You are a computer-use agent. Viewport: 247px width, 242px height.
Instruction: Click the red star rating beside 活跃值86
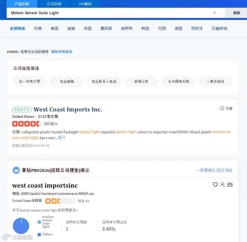point(27,124)
